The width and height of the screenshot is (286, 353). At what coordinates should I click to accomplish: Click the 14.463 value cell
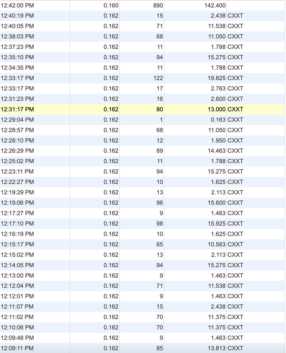point(217,151)
